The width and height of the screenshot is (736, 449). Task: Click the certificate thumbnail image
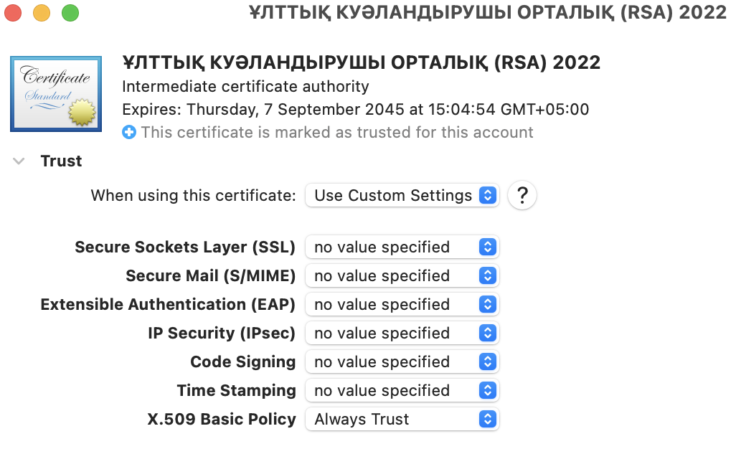click(55, 93)
